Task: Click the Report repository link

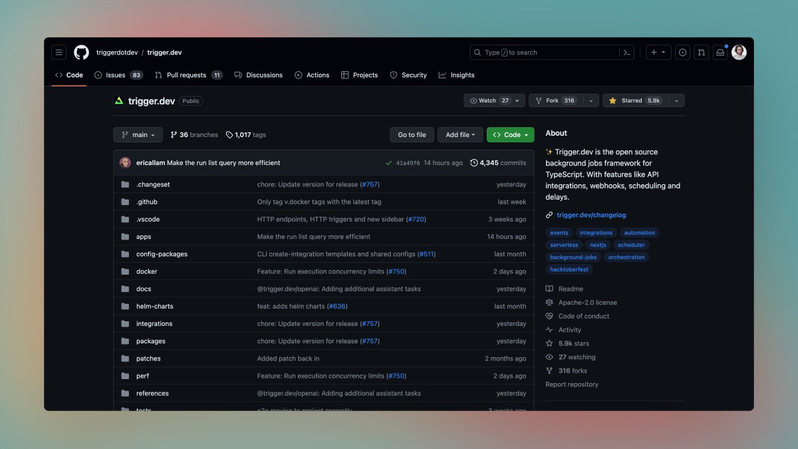Action: (x=572, y=384)
